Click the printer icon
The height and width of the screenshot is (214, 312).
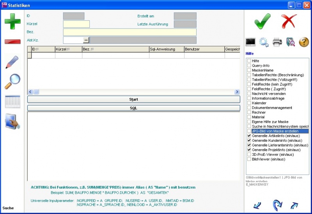(x=277, y=42)
